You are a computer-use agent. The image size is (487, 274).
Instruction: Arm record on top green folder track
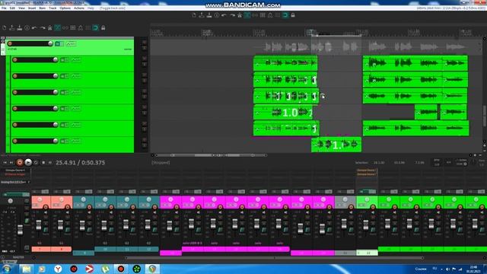(10, 44)
